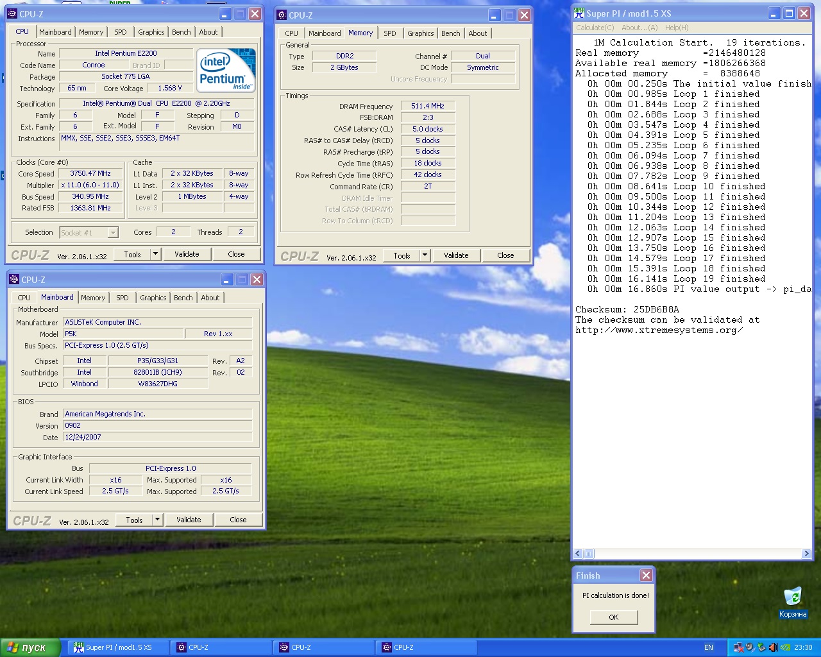Screen dimensions: 821x657
Task: Click the title bar icon of the CPU-Z window on the Mainboard tab
Action: point(14,280)
